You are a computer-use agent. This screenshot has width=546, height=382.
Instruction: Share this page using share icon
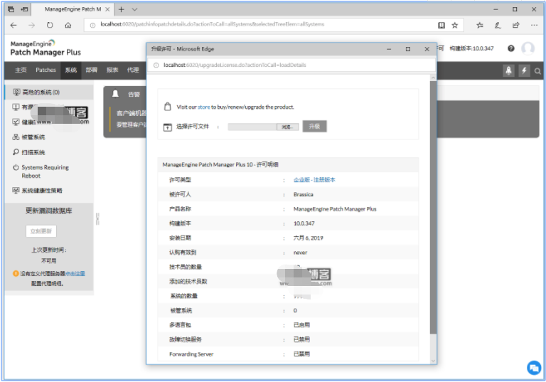515,25
